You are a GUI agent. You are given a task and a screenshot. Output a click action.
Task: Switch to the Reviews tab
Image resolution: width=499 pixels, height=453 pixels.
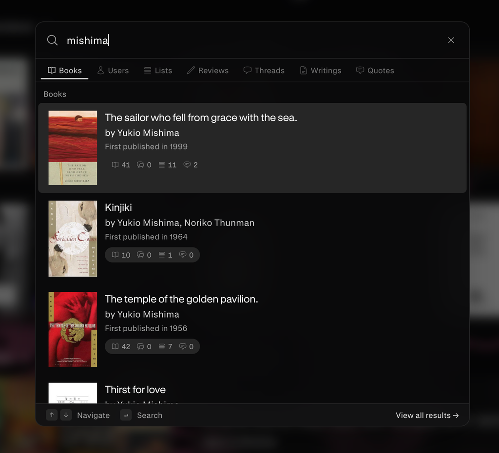(x=208, y=70)
